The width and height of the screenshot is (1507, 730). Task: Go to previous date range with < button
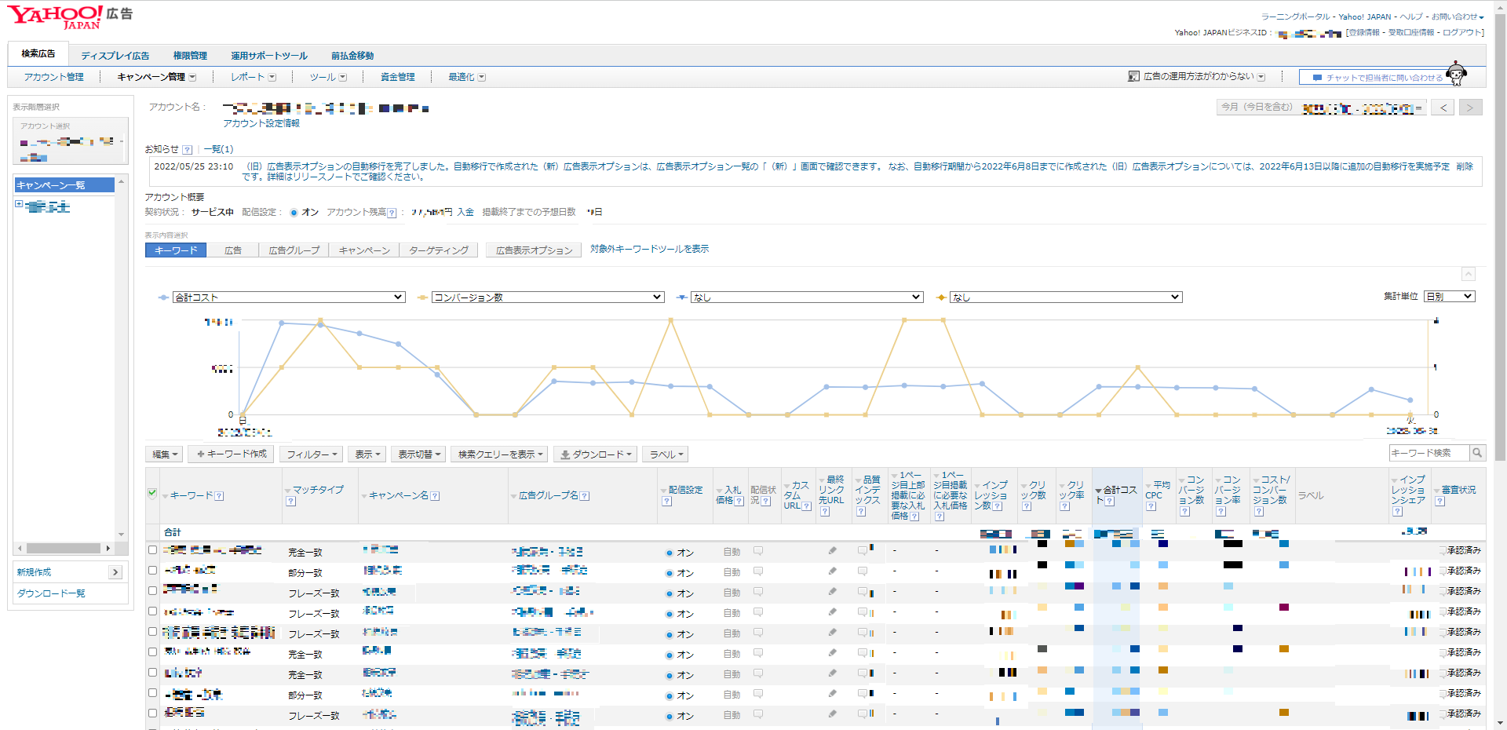click(1443, 108)
